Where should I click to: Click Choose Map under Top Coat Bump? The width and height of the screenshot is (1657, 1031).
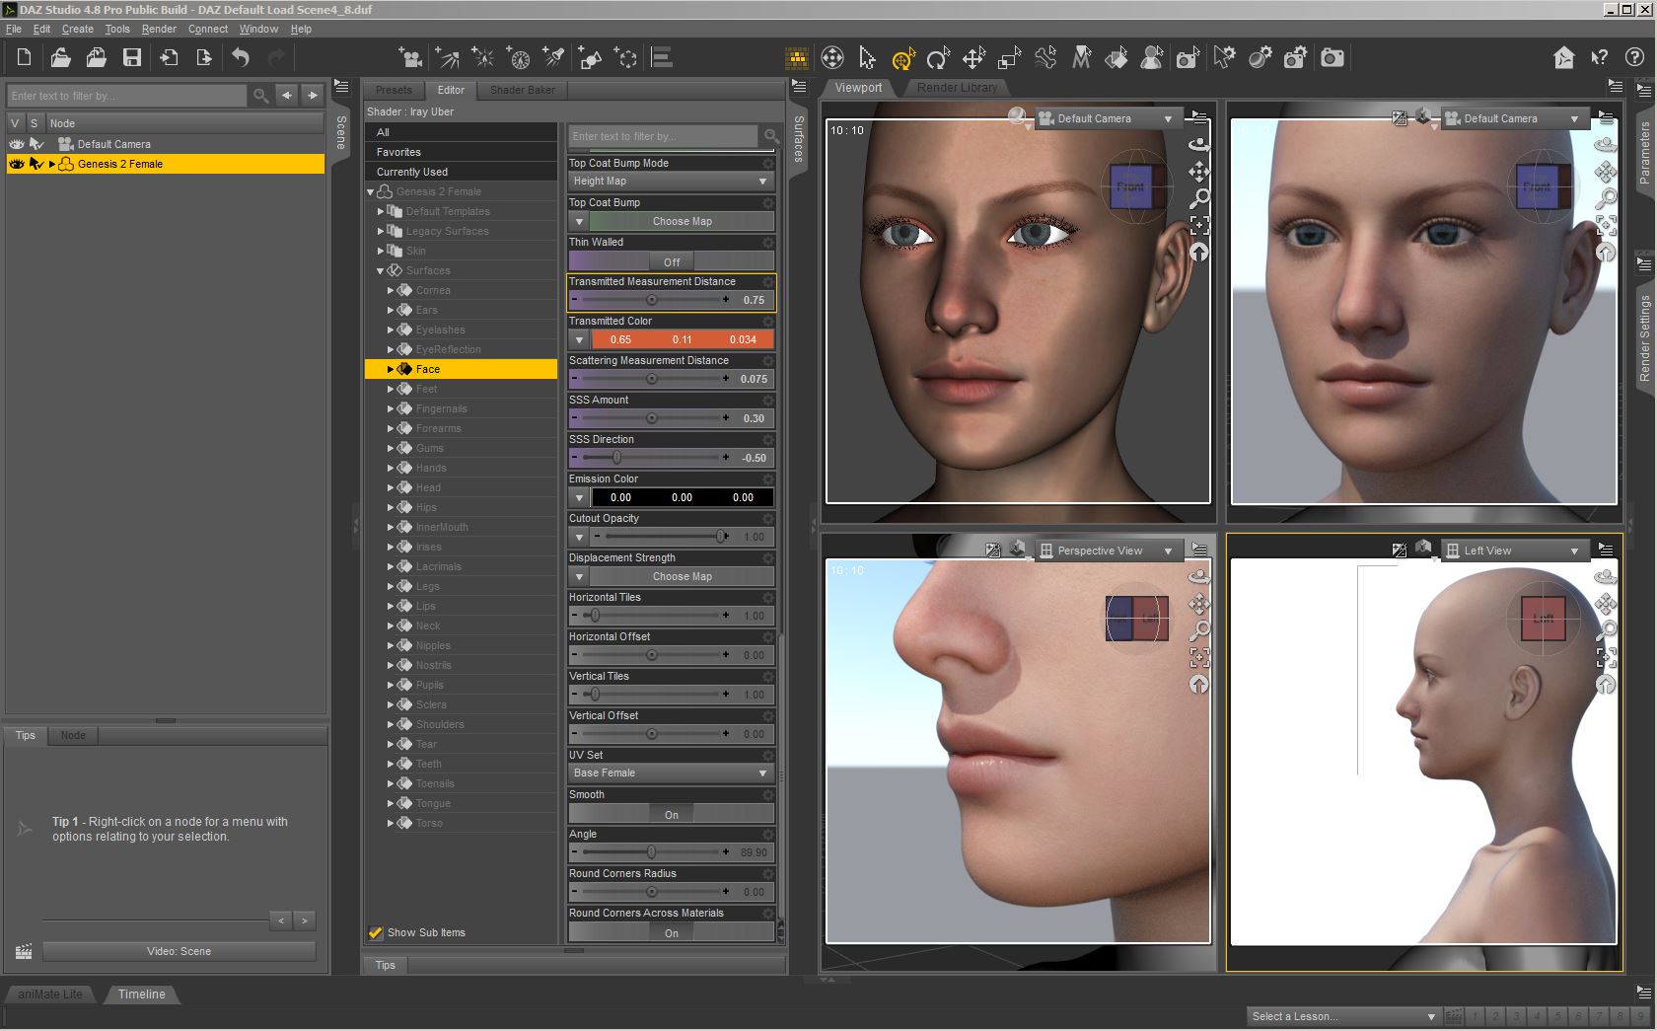(x=682, y=221)
